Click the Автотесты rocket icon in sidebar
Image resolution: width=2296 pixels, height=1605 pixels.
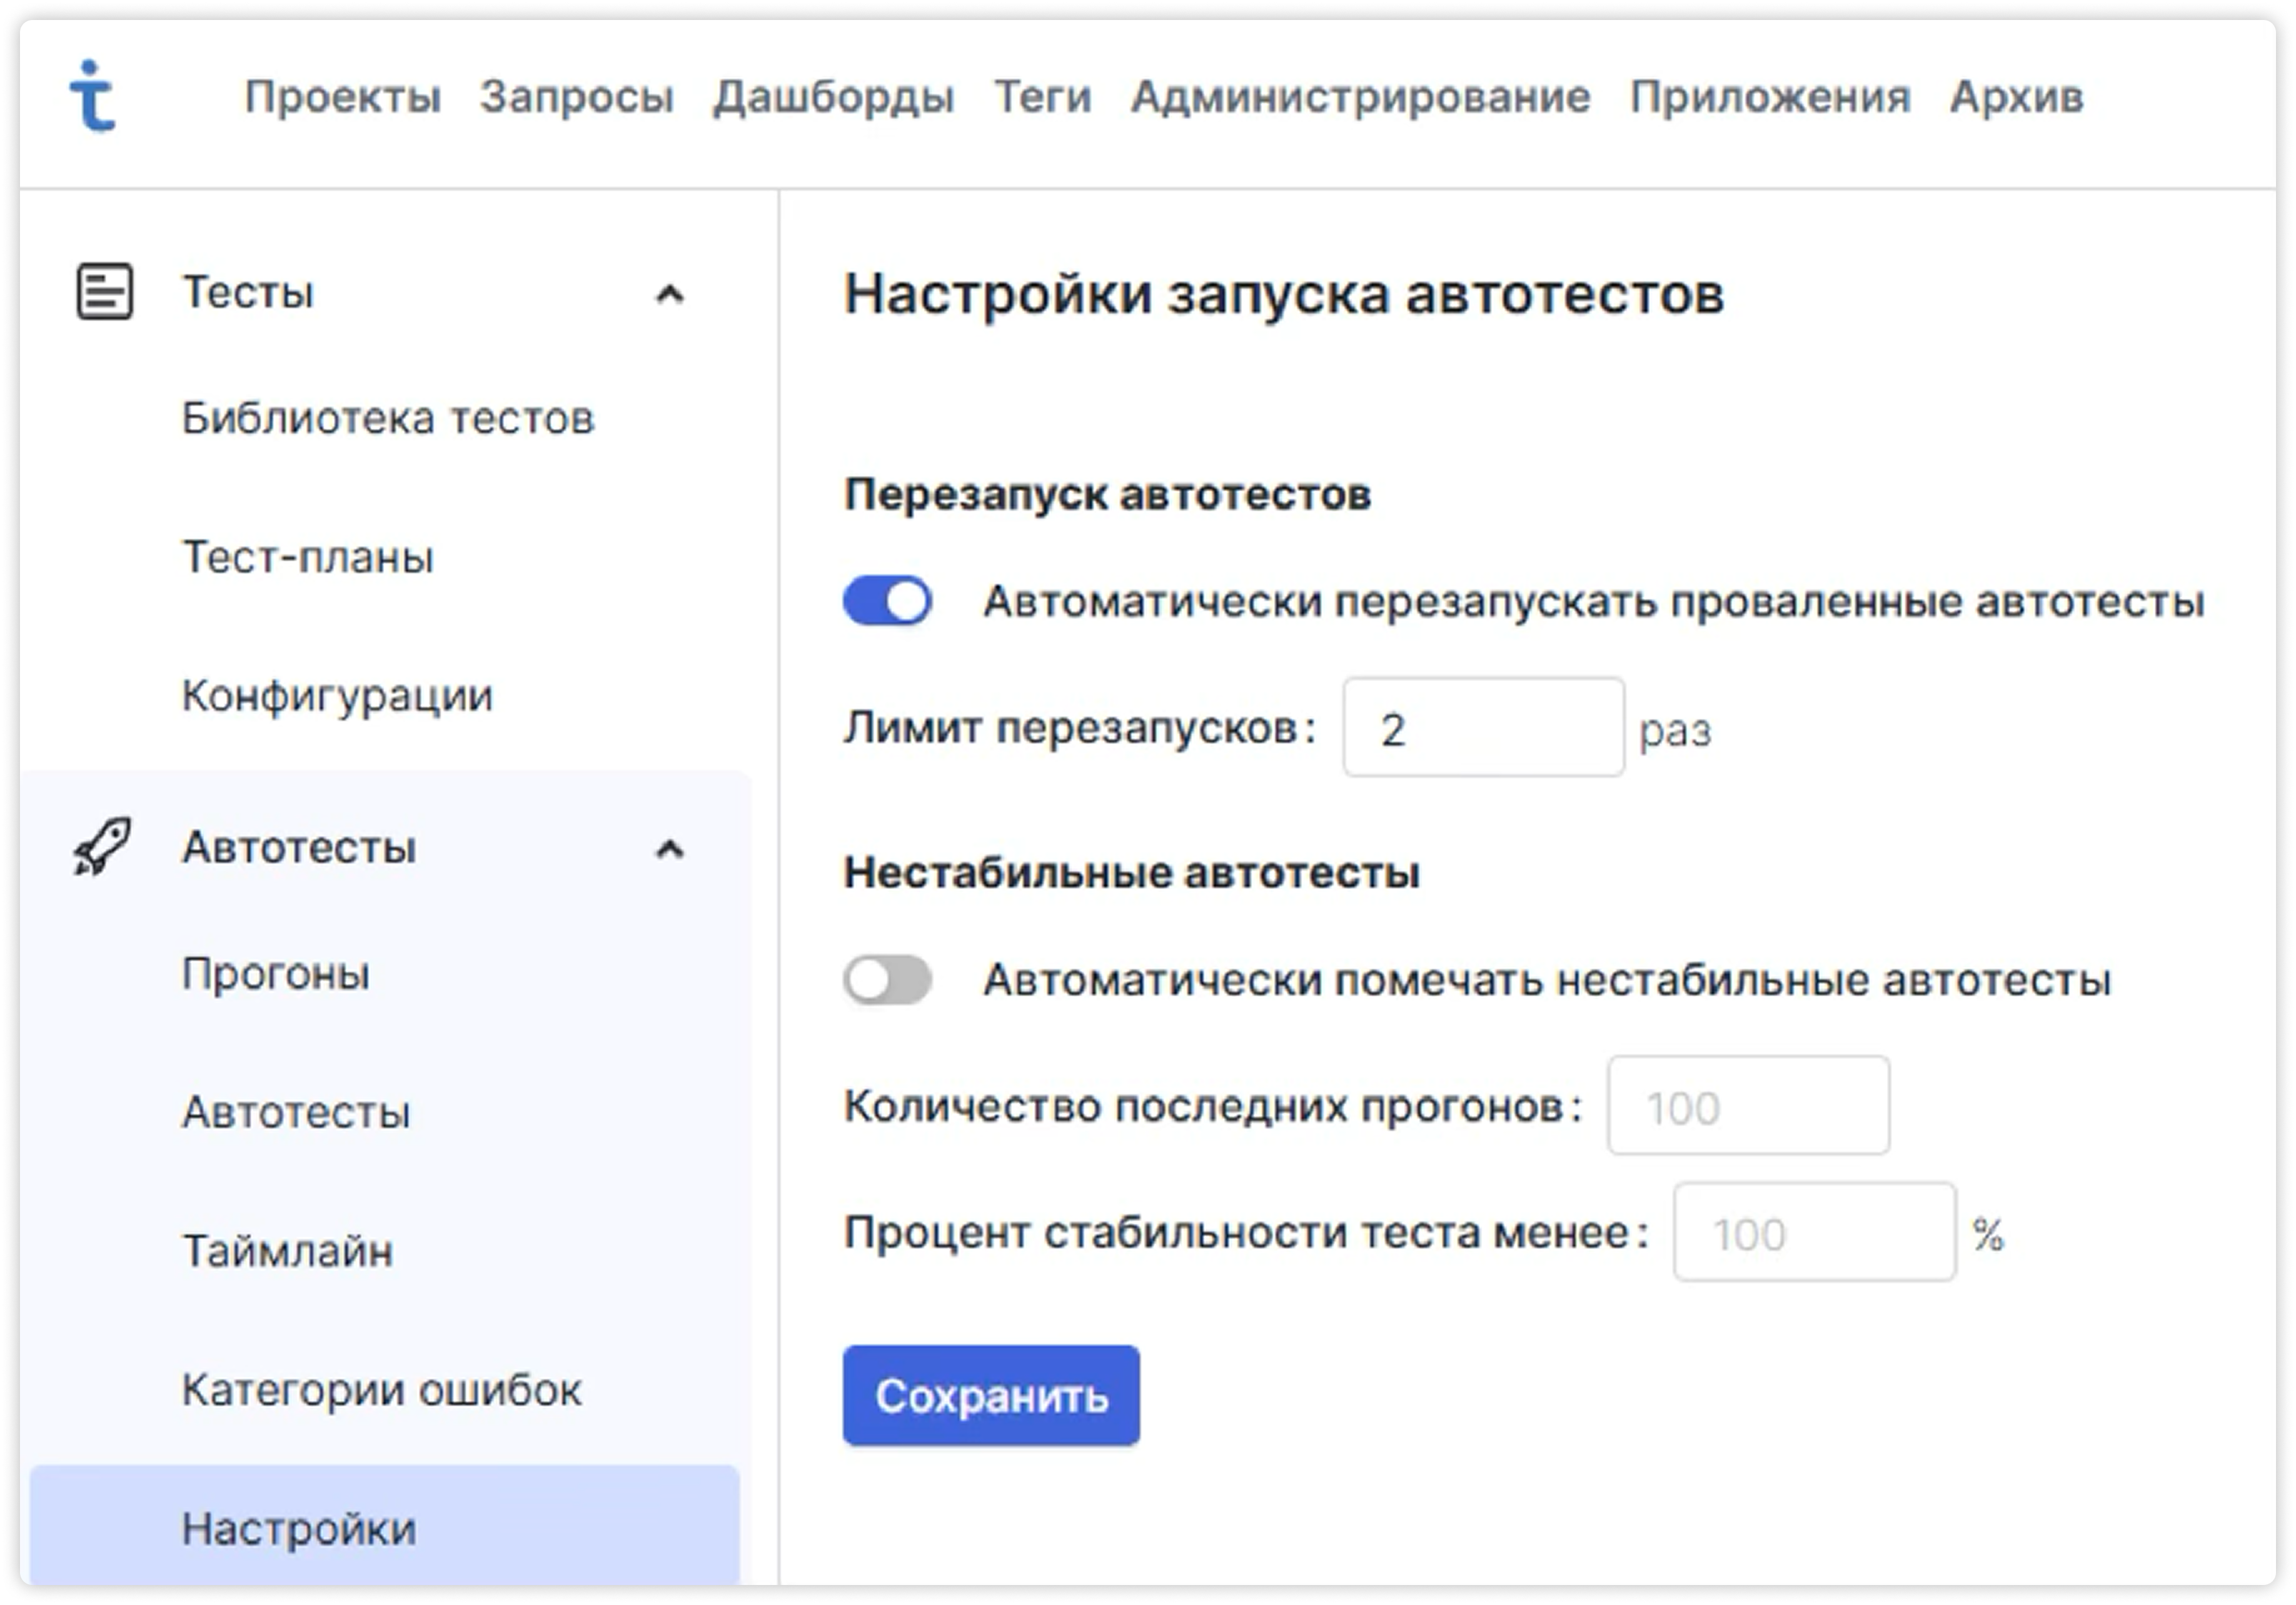(103, 846)
